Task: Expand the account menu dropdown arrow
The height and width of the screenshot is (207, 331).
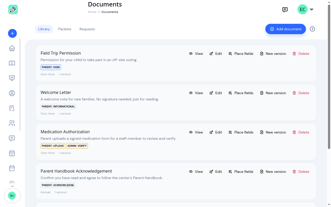Action: tap(312, 10)
